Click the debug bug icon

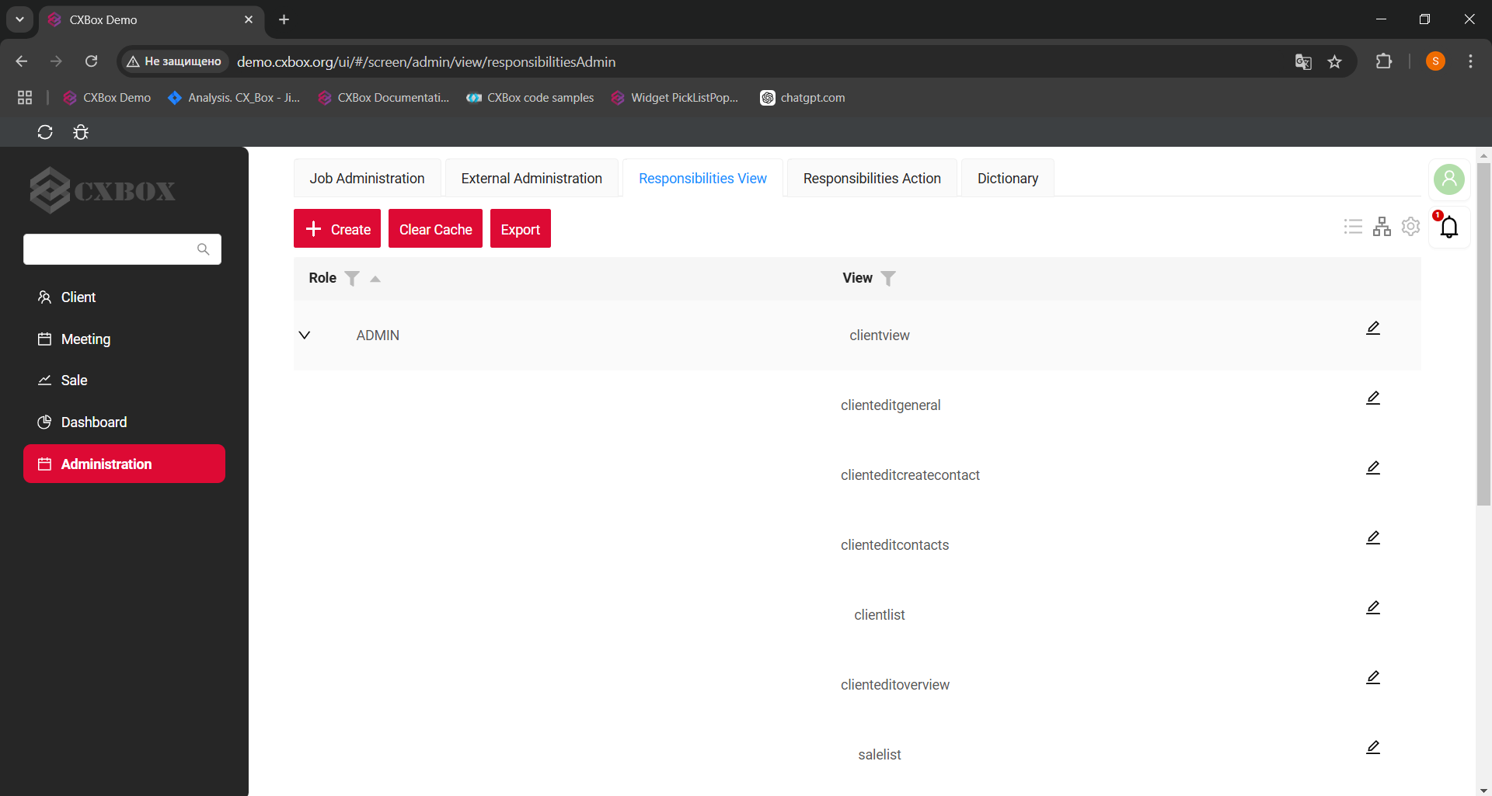pyautogui.click(x=81, y=132)
